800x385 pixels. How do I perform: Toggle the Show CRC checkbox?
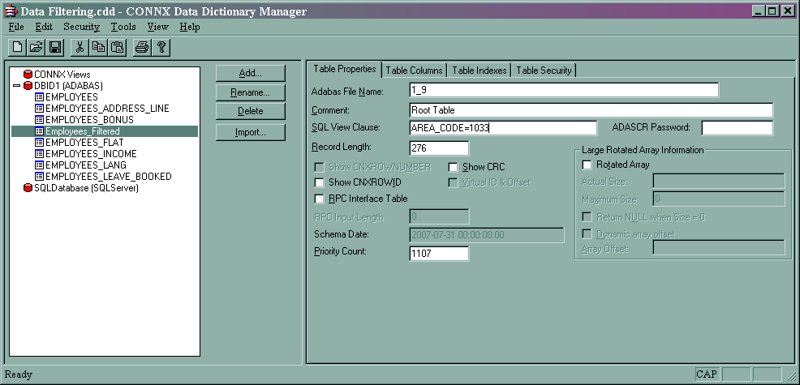[x=453, y=167]
